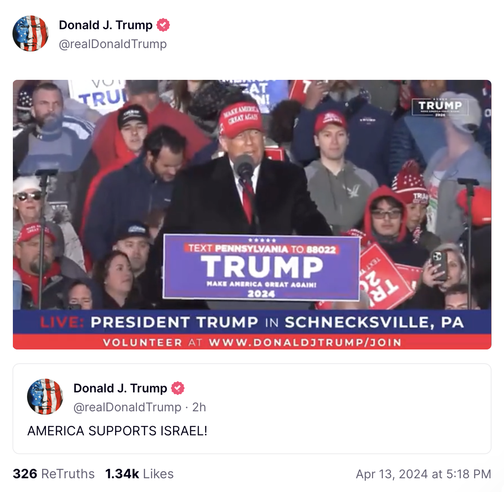Open the quoted post's Donald J. Trump name
Screen dimensions: 504x492
[x=120, y=388]
